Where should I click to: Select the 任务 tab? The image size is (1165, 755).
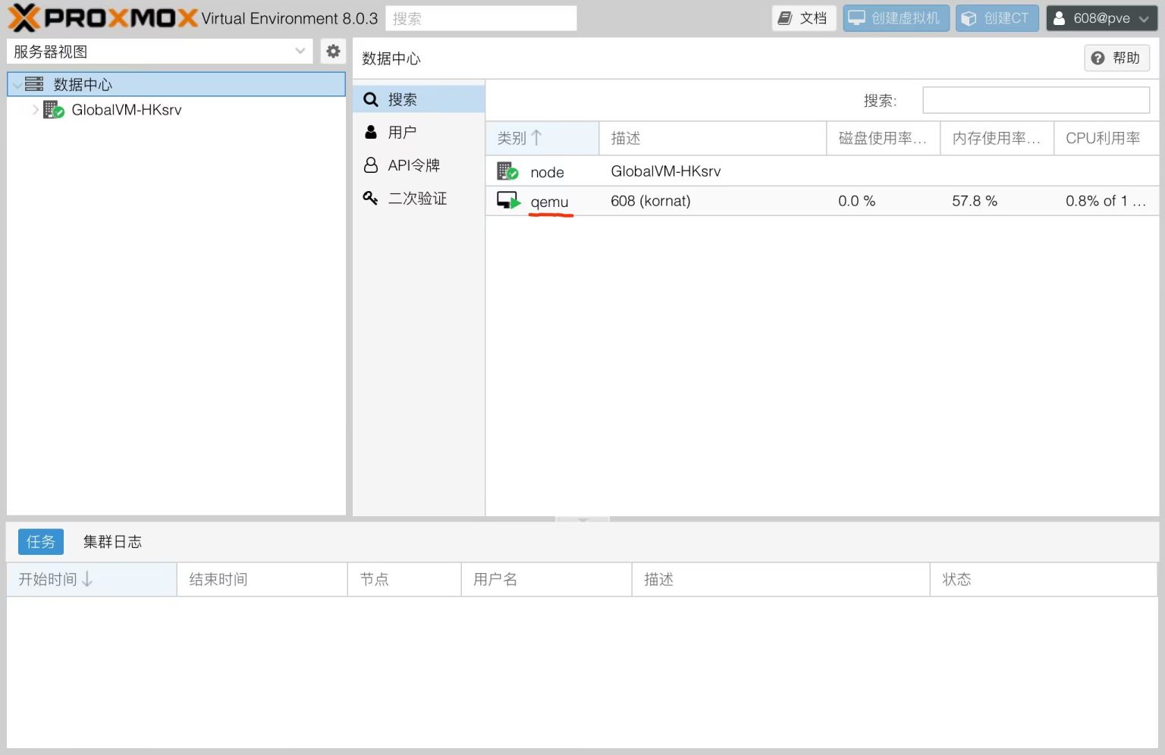(x=40, y=541)
